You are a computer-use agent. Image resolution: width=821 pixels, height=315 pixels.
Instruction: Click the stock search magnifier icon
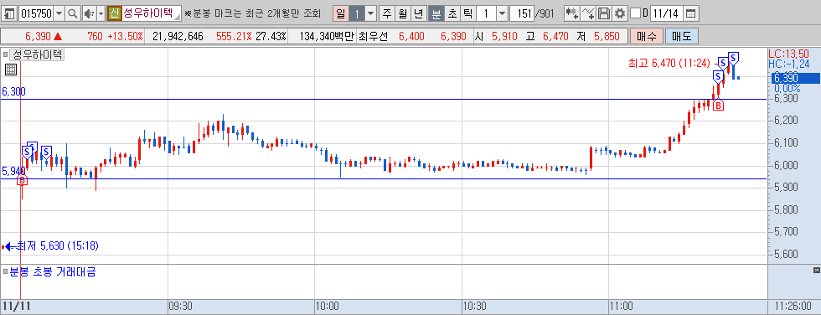73,13
